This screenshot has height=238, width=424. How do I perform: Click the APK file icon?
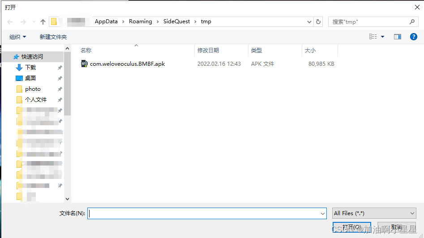click(x=84, y=64)
